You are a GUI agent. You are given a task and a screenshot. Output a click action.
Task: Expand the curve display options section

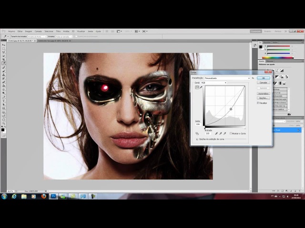(197, 139)
